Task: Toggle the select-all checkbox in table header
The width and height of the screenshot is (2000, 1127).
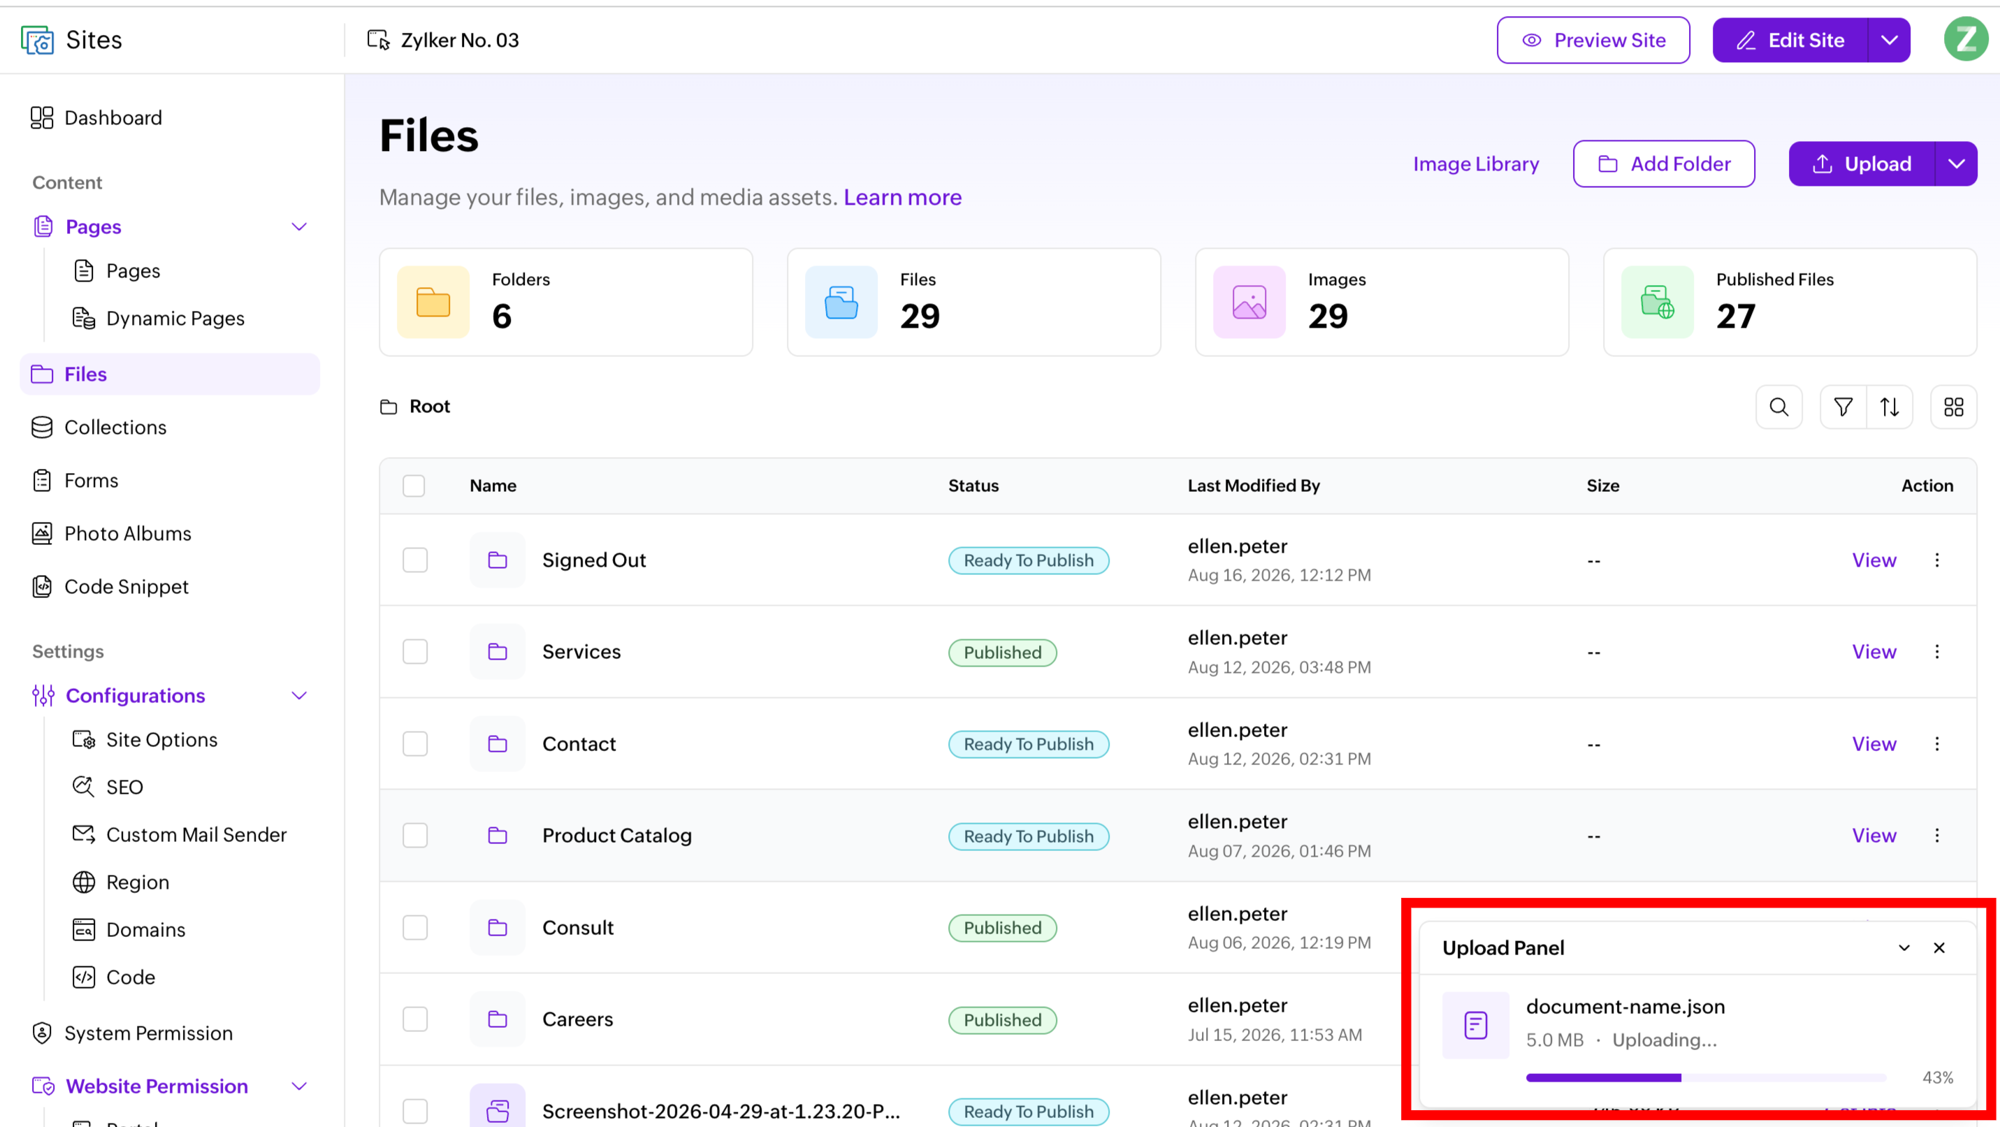Action: pos(414,486)
